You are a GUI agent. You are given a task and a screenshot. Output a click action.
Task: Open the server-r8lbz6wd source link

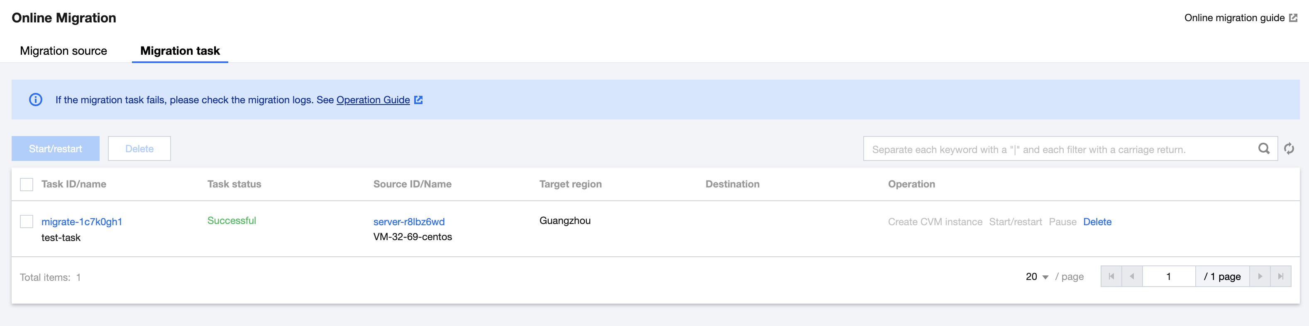(408, 222)
